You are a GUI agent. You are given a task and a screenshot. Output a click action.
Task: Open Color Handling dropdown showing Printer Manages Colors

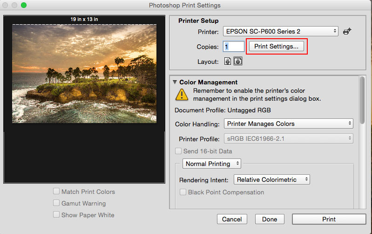(x=289, y=124)
